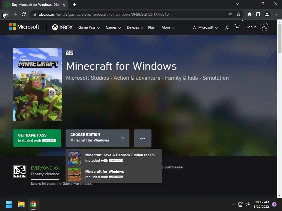Expand the All Microsoft menu

(x=205, y=27)
